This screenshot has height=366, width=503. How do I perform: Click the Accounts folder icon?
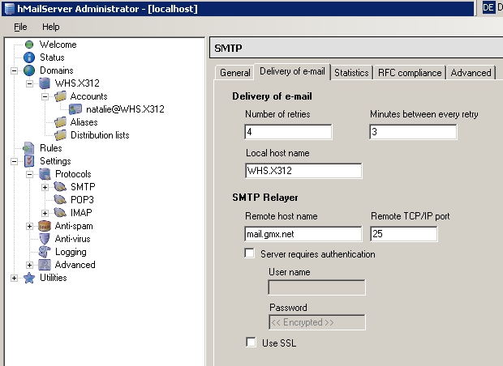(60, 96)
